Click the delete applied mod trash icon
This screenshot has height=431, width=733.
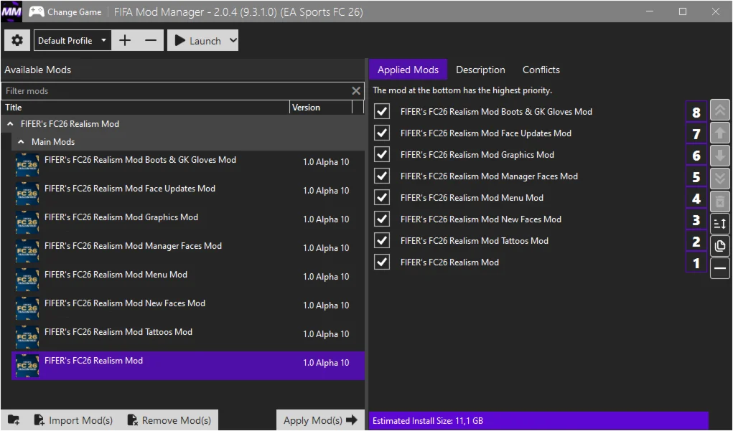point(719,202)
